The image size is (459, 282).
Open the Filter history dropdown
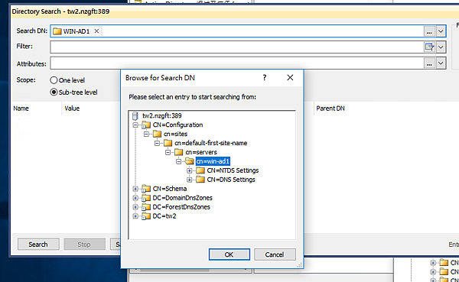pos(441,47)
